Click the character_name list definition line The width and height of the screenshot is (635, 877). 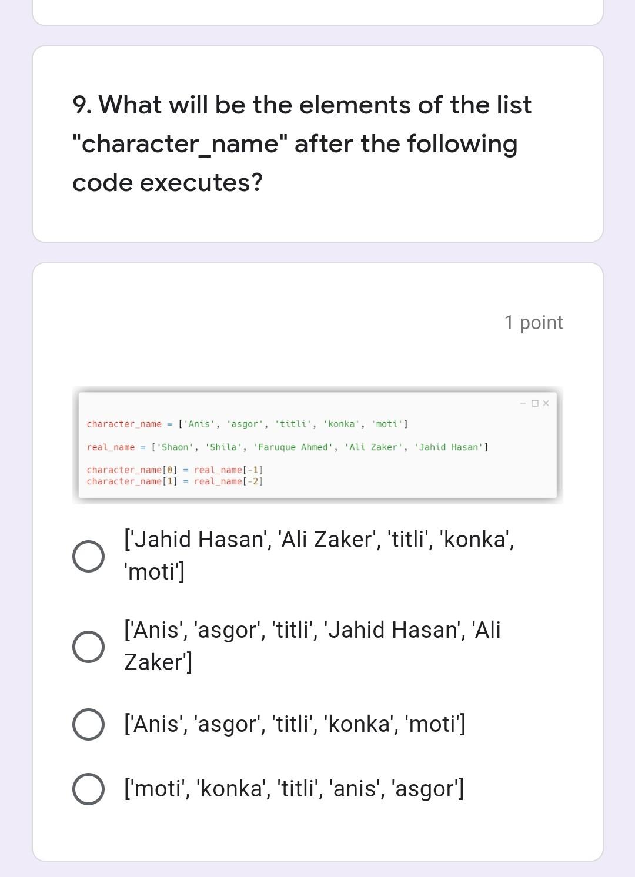click(x=248, y=424)
